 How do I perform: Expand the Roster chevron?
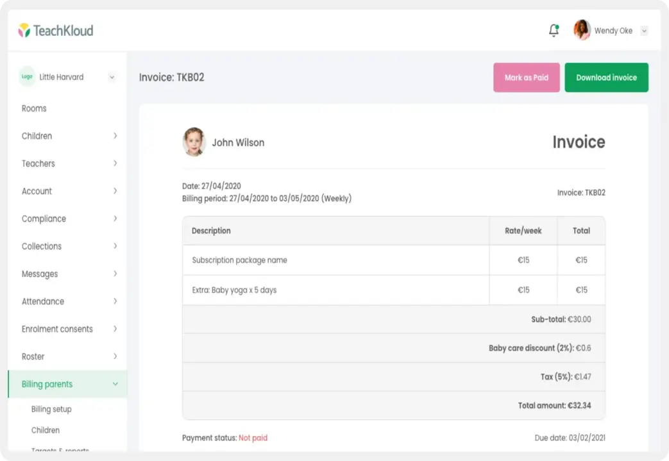[x=115, y=356]
